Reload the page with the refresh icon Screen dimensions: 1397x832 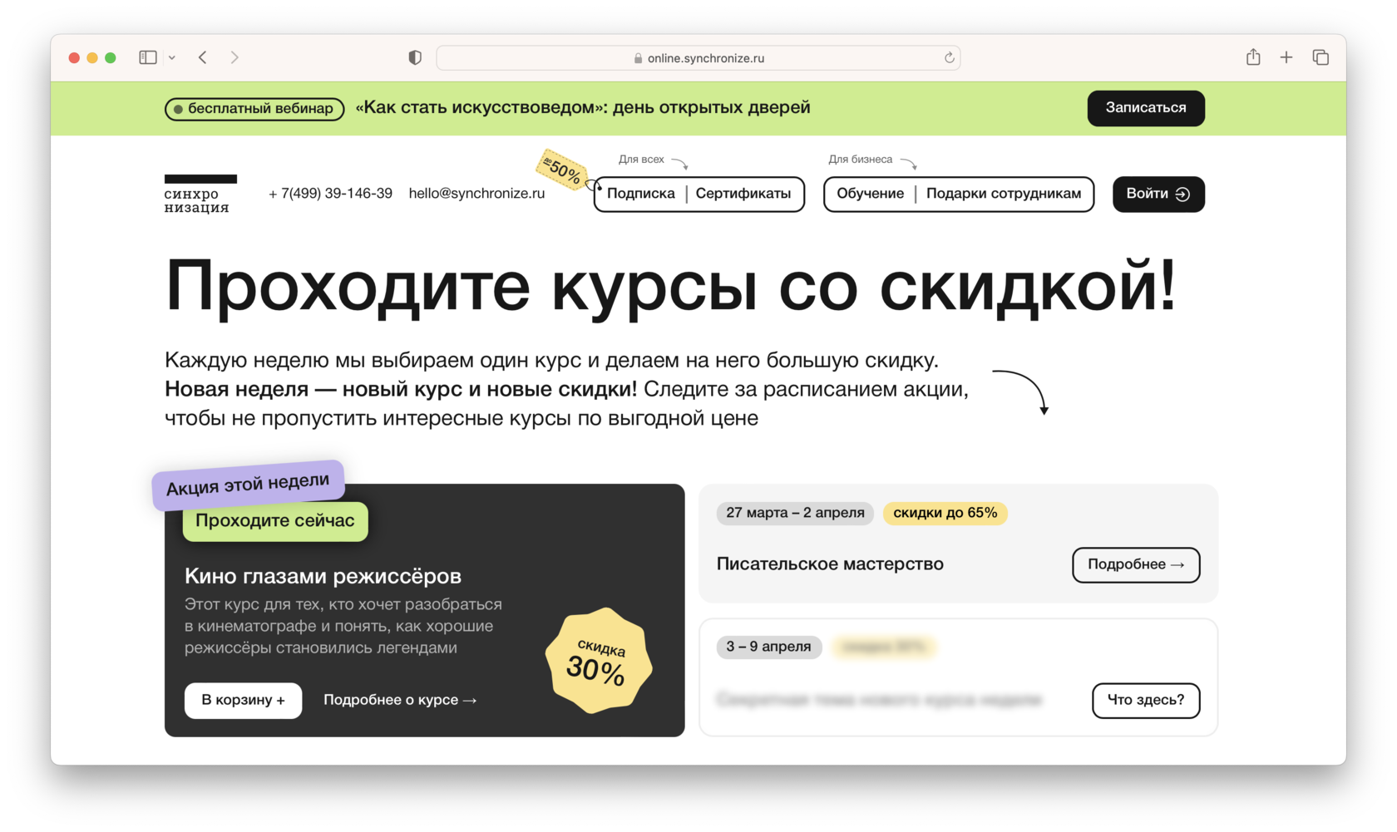tap(949, 57)
